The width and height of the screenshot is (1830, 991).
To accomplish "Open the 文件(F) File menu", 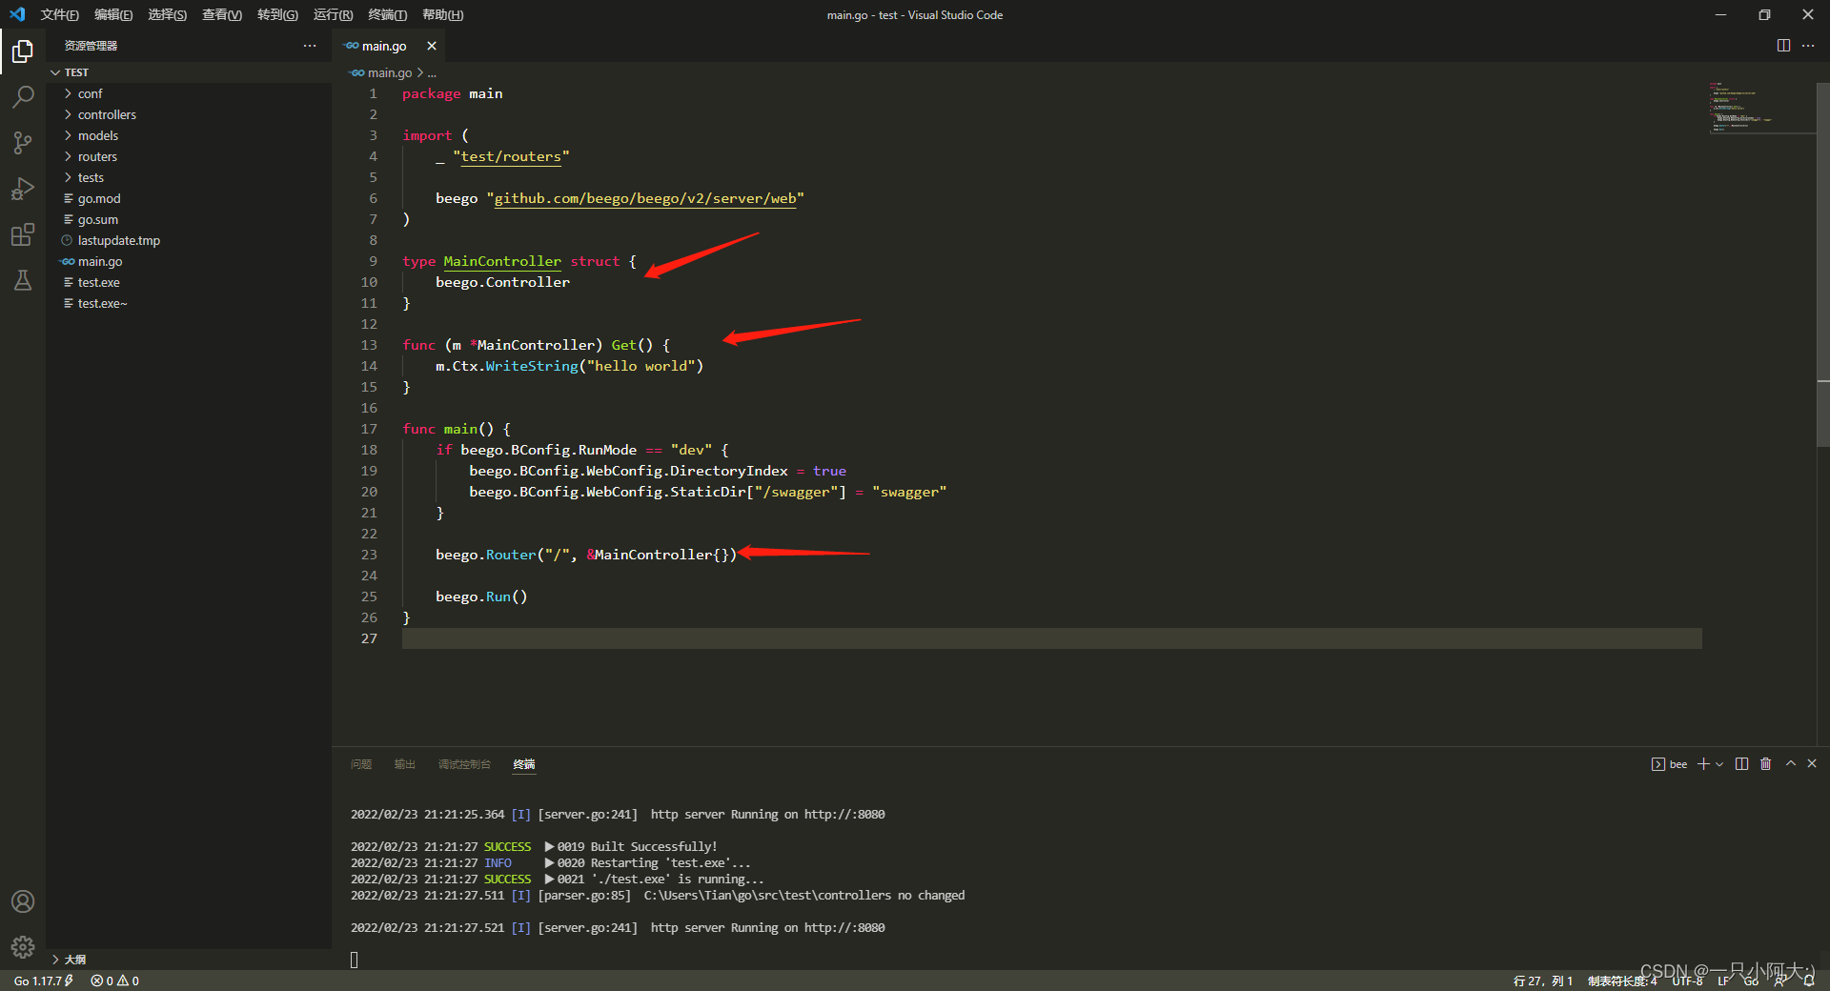I will coord(59,14).
